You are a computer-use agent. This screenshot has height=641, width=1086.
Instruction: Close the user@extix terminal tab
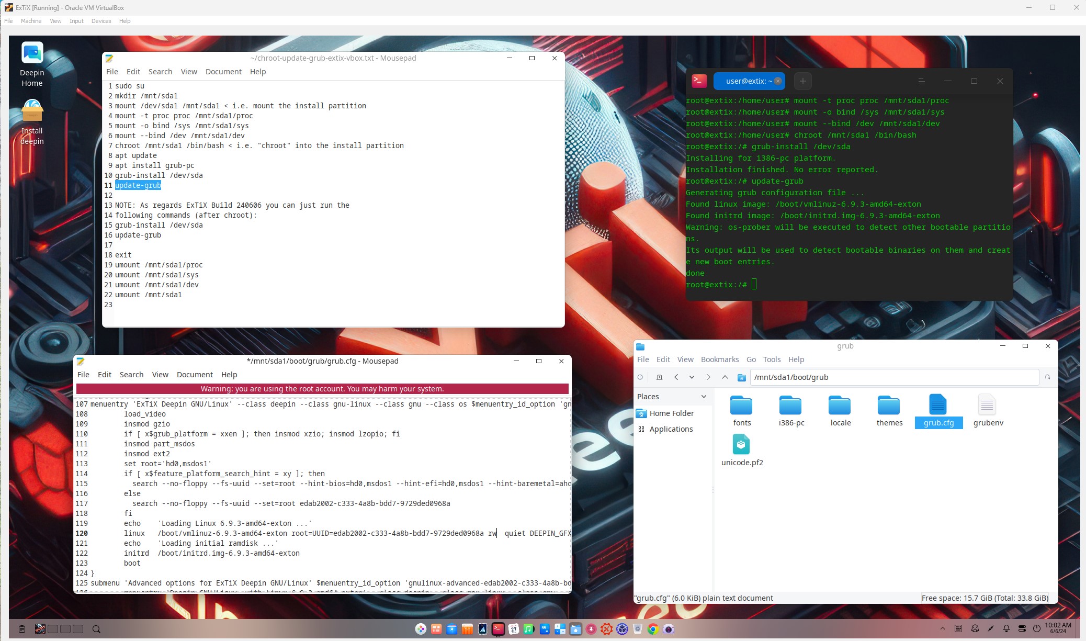click(x=778, y=81)
